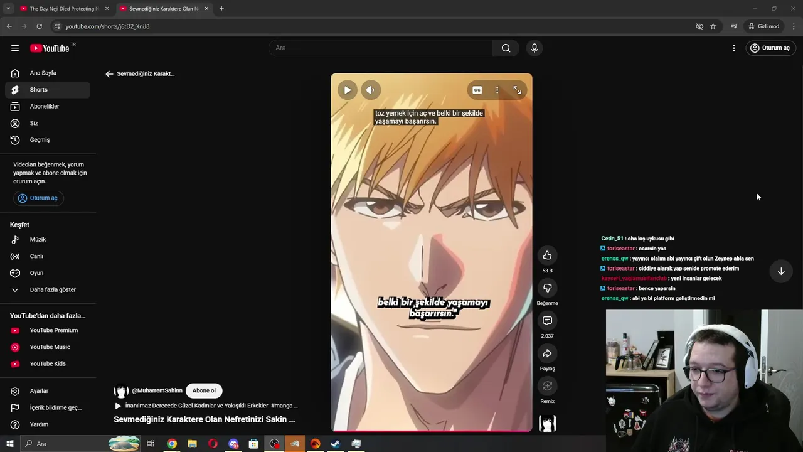Open Abonelikler in the sidebar
The height and width of the screenshot is (452, 803).
(x=48, y=106)
